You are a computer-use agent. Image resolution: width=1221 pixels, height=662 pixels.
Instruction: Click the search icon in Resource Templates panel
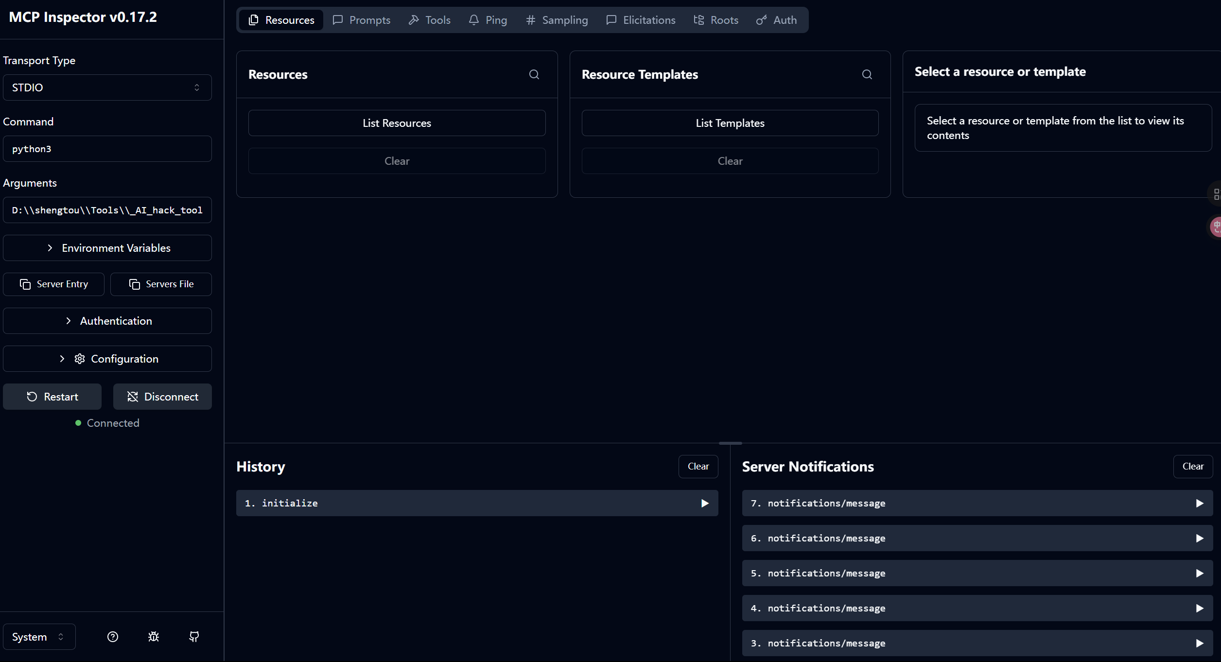(867, 74)
